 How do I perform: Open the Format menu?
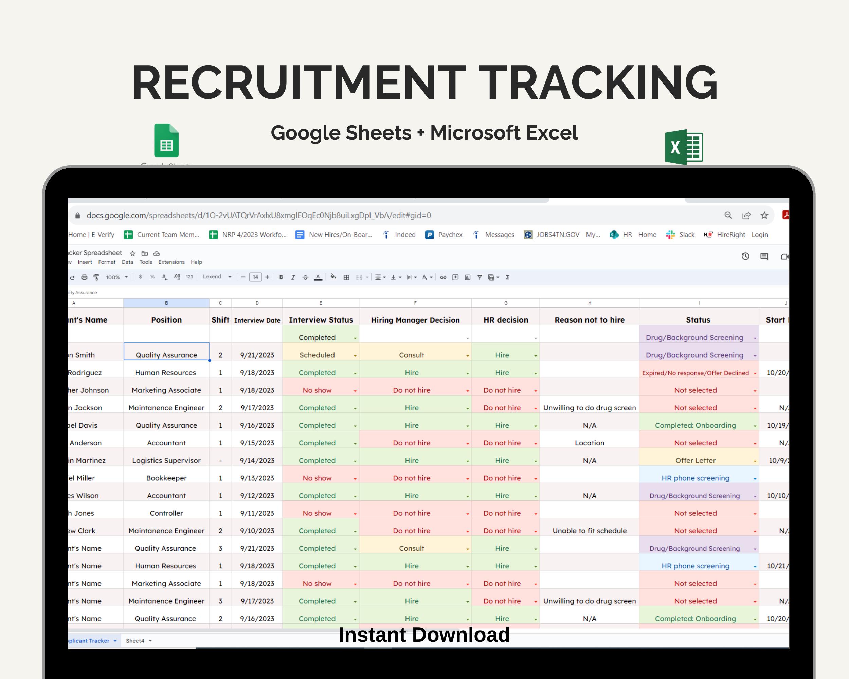[107, 262]
